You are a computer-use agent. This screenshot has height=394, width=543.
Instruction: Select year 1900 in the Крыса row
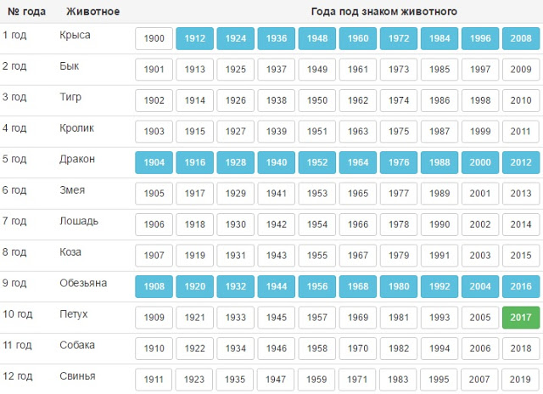point(154,39)
